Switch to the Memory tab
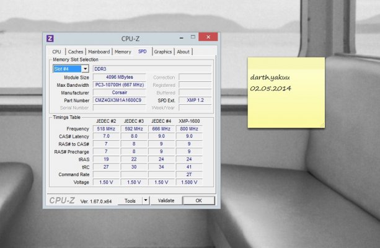The height and width of the screenshot is (248, 380). tap(123, 51)
